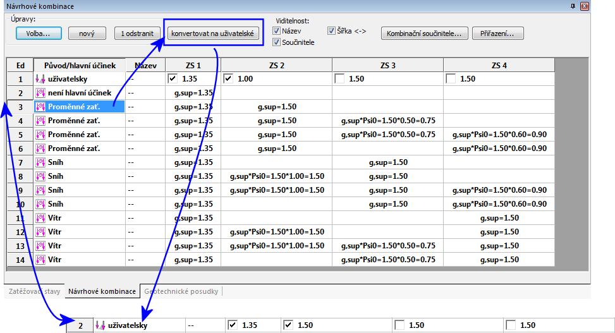Click the Proměnné zať. icon in row 4
The image size is (615, 333).
click(x=40, y=121)
